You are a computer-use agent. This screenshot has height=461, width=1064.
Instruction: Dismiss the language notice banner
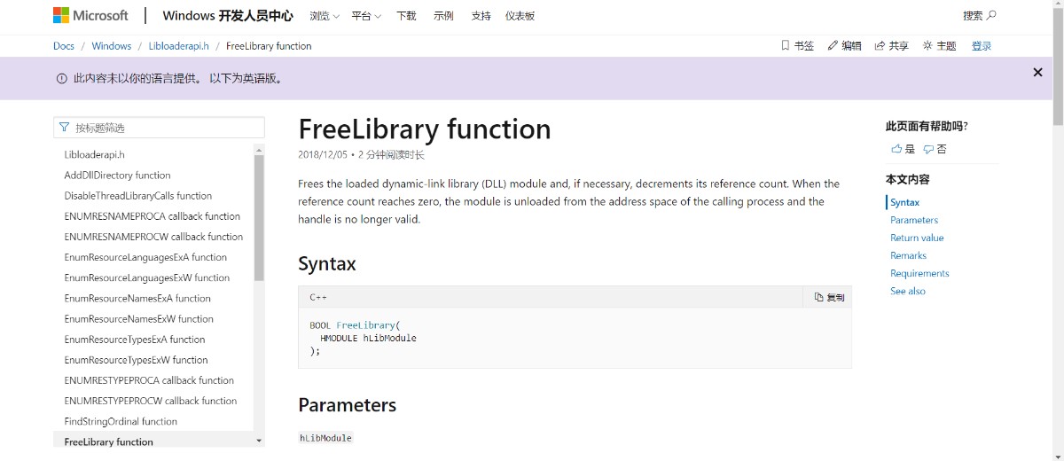1037,73
